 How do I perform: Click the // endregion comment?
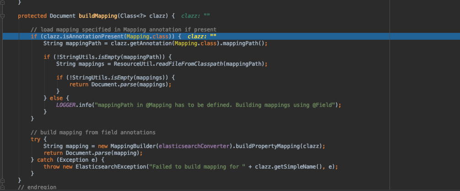37,187
